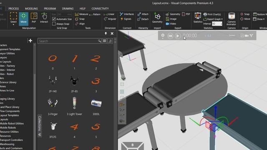This screenshot has height=150, width=267.
Task: Open Warehousing collection
Action: (7, 144)
